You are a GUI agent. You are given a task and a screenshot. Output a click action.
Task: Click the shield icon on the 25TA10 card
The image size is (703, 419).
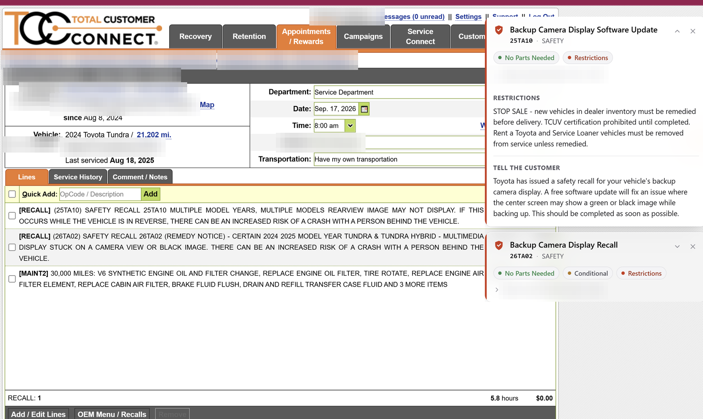pos(499,30)
